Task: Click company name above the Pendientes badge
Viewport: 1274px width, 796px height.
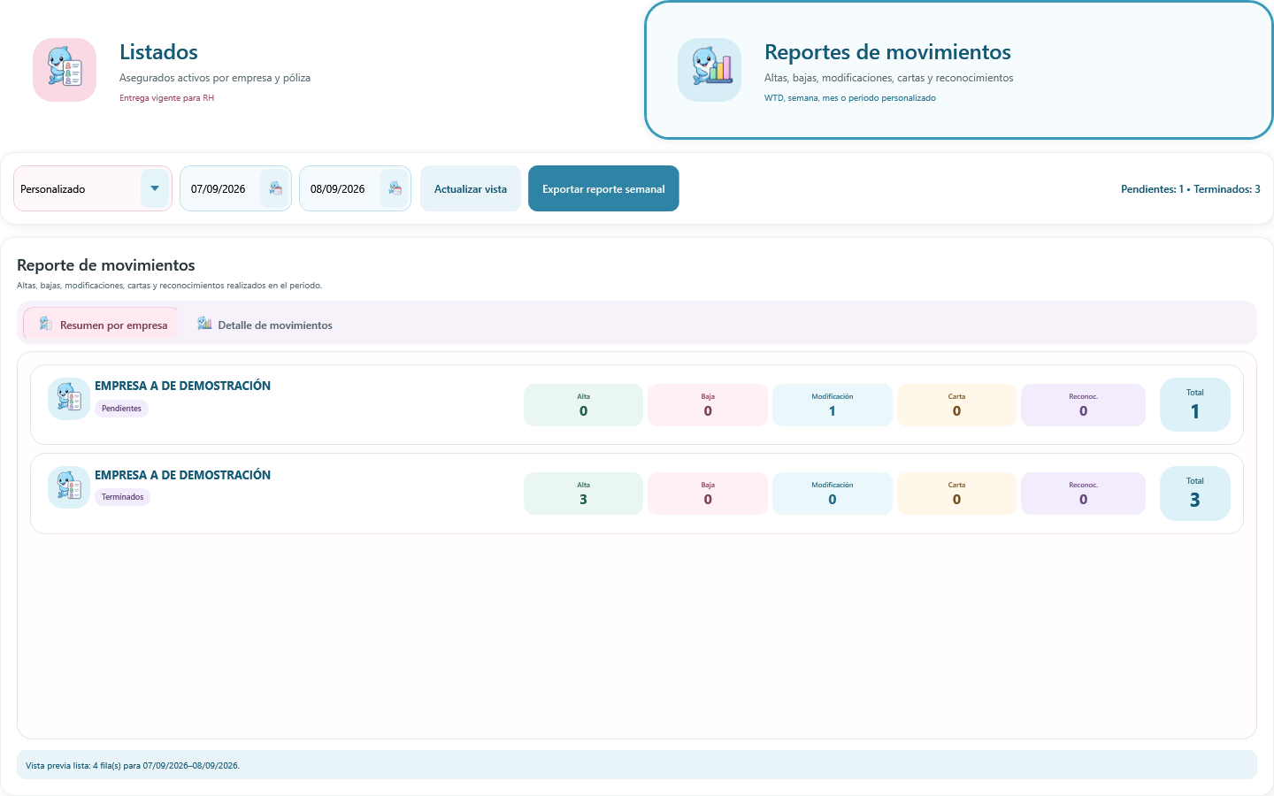Action: [x=182, y=386]
